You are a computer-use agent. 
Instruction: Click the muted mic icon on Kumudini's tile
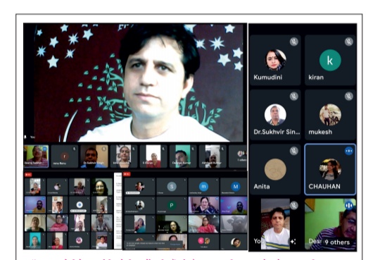[293, 42]
